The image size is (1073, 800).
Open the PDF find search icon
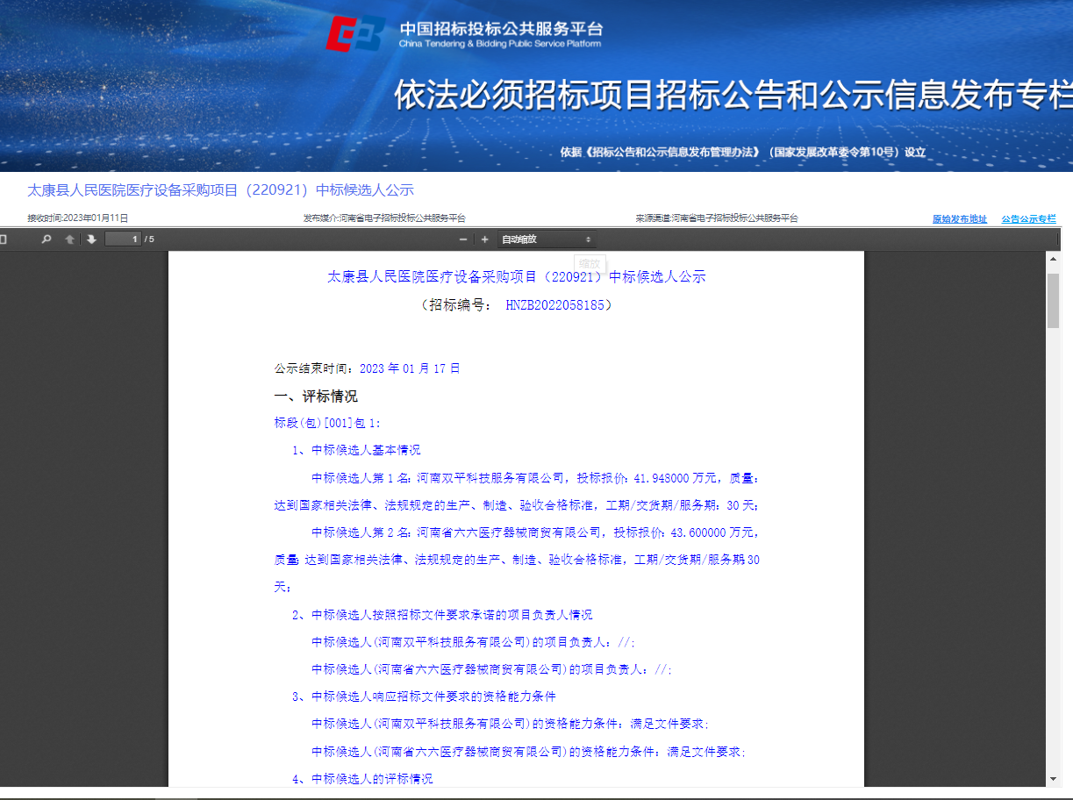pos(46,239)
